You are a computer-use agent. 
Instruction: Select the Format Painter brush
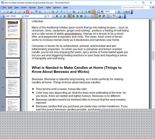tap(57, 12)
